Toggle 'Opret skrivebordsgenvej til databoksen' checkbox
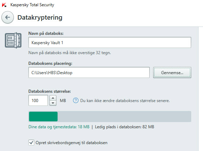The height and width of the screenshot is (151, 203). 31,143
